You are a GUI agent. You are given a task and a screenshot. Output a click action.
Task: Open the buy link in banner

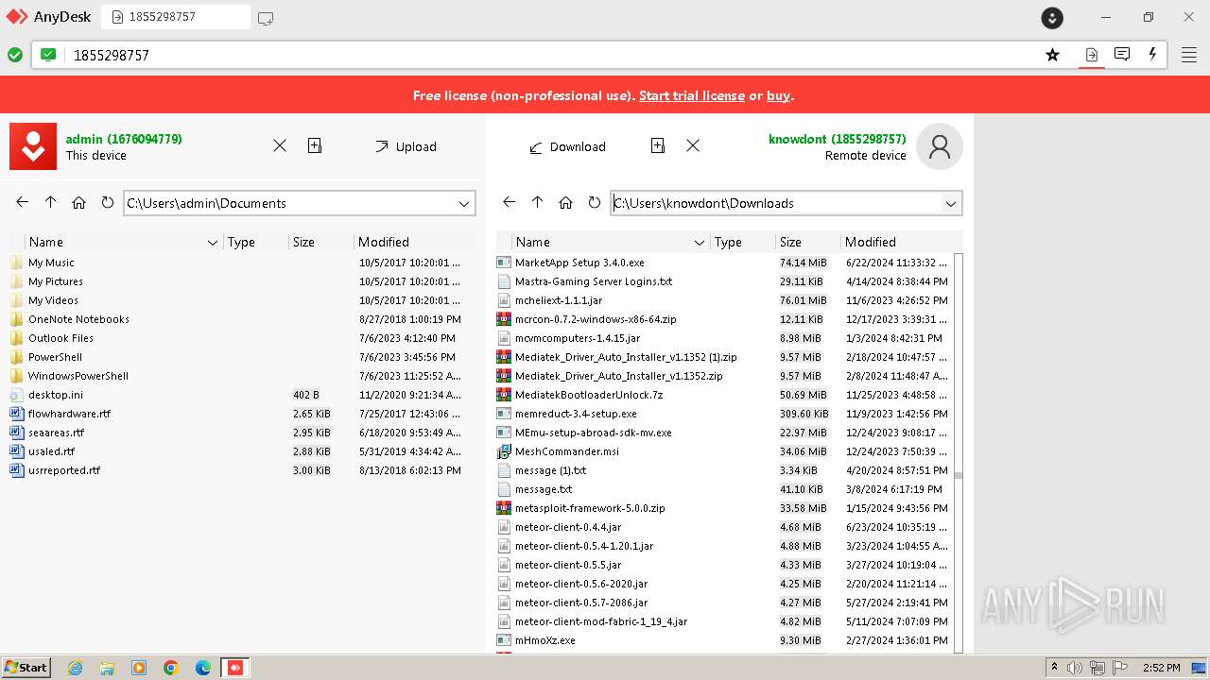778,95
